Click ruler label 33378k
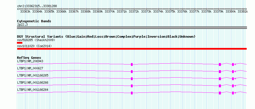Viewport: 255px width, 109px height. (206, 11)
